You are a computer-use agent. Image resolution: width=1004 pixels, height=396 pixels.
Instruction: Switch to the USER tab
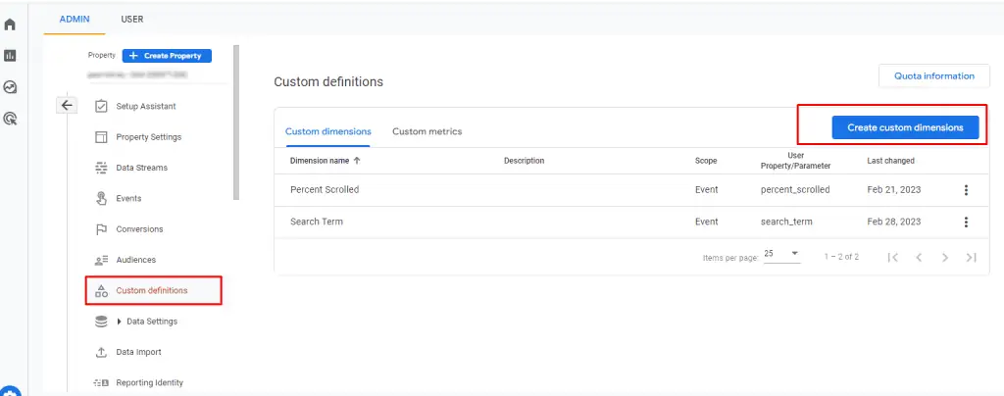pyautogui.click(x=132, y=20)
